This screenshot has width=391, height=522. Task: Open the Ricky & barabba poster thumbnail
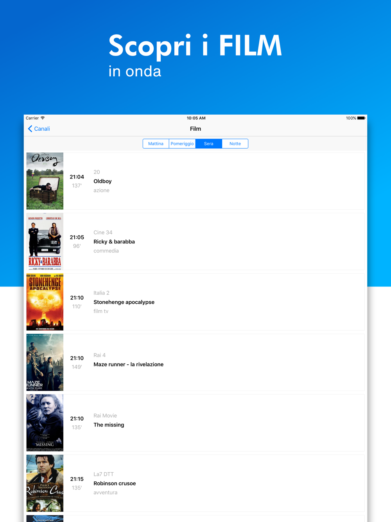coord(45,241)
